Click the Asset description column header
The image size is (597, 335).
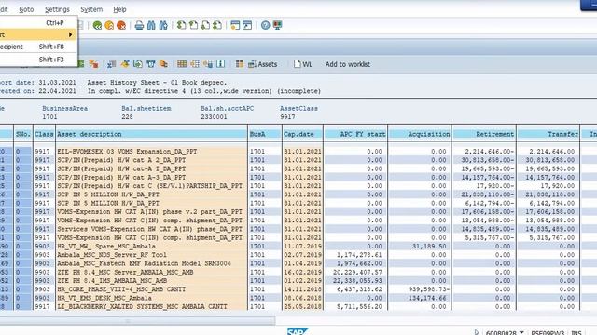(151, 134)
